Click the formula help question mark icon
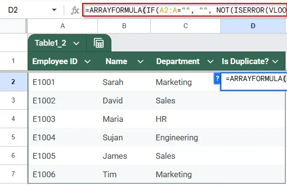This screenshot has height=185, width=287. [217, 79]
